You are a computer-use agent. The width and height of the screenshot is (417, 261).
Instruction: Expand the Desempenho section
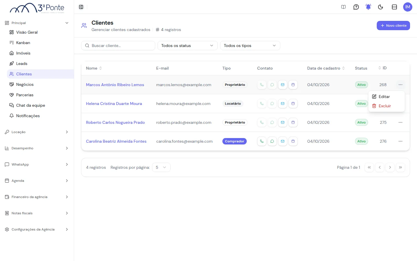(37, 148)
